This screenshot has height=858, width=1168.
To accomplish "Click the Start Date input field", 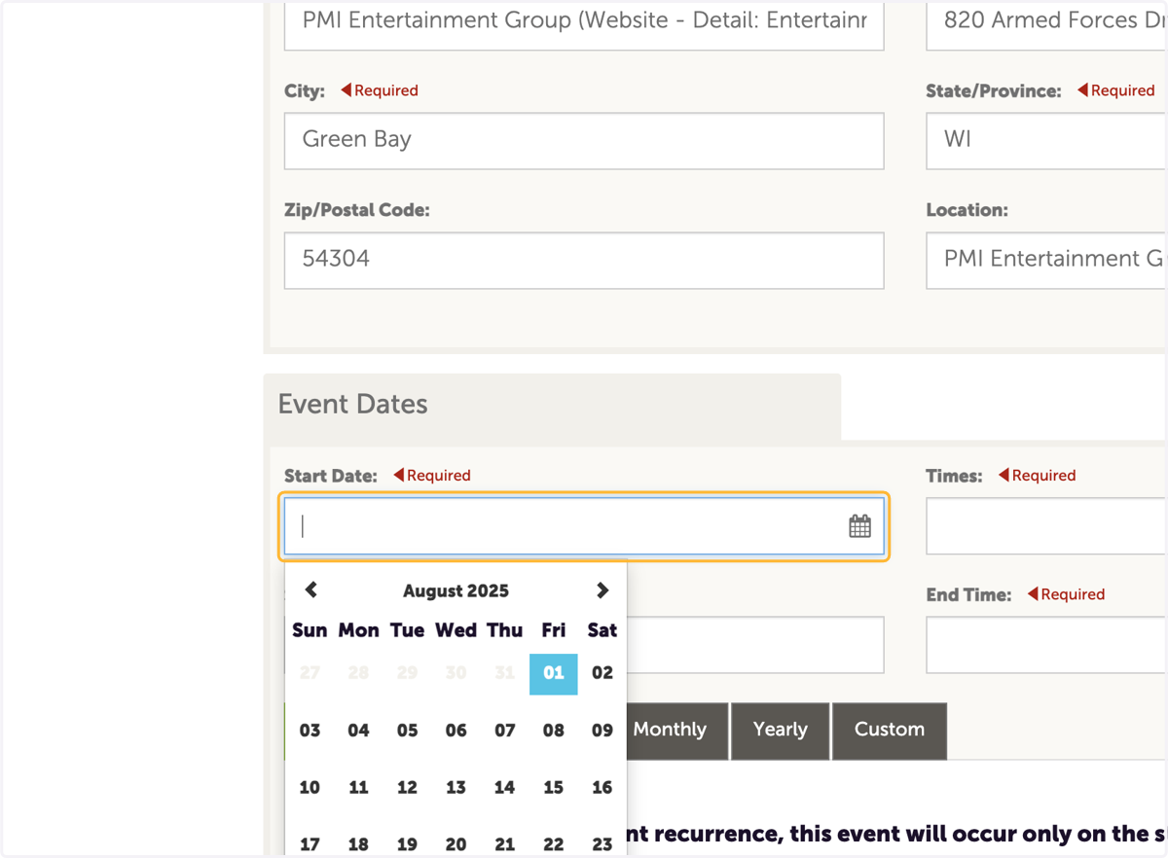I will pyautogui.click(x=584, y=526).
